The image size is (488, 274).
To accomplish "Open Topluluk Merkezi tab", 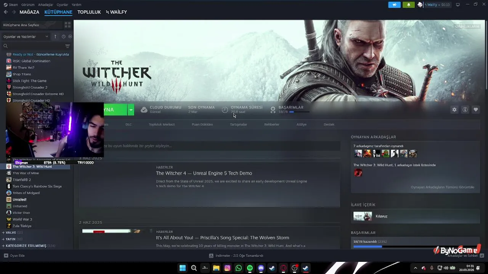I will coord(162,124).
